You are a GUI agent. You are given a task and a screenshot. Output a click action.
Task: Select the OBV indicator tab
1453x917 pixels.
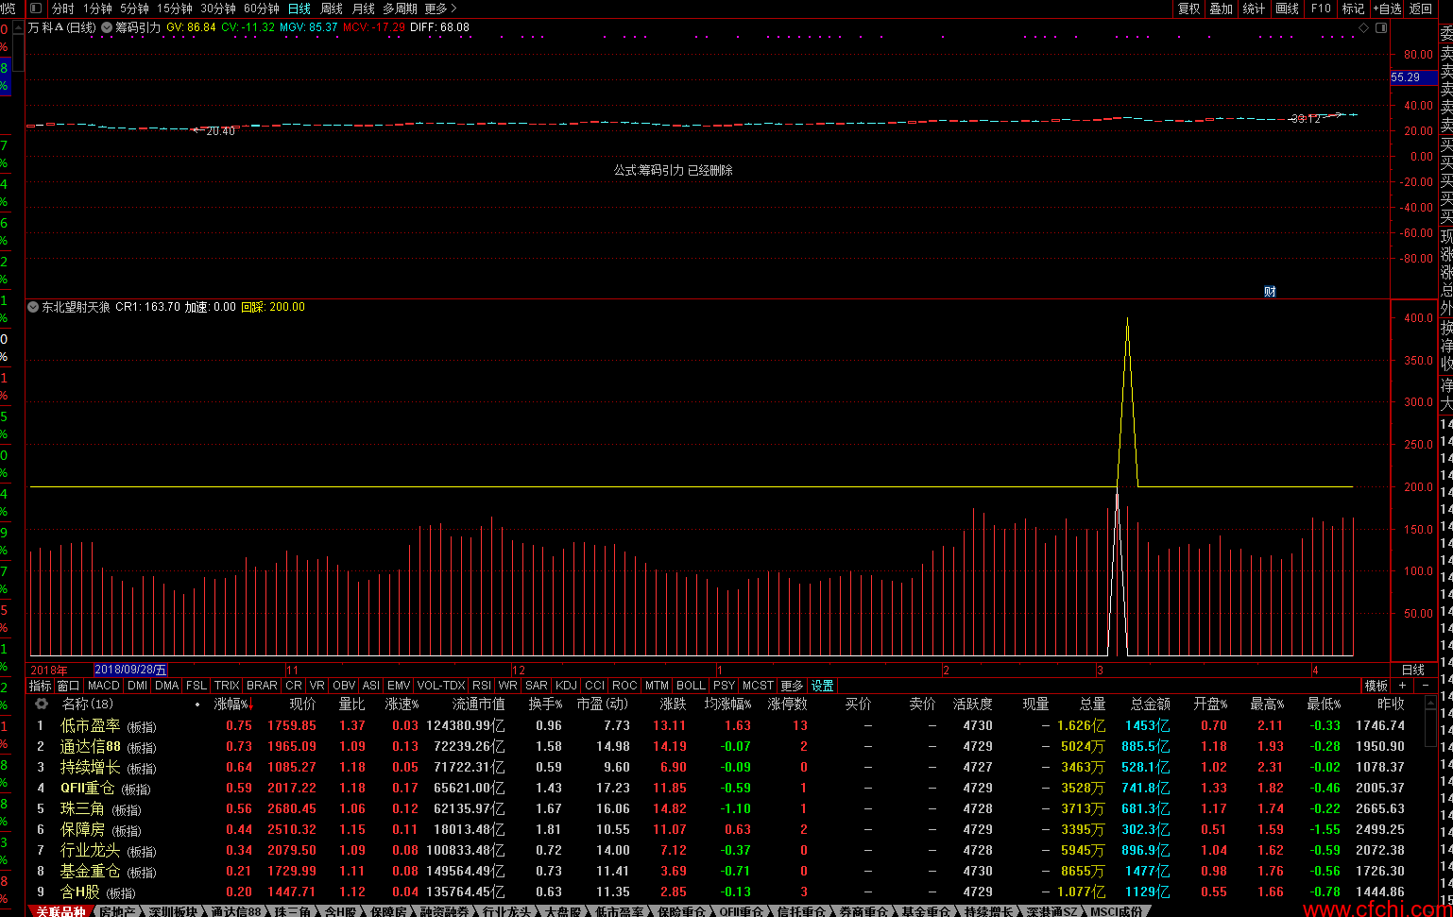coord(344,686)
